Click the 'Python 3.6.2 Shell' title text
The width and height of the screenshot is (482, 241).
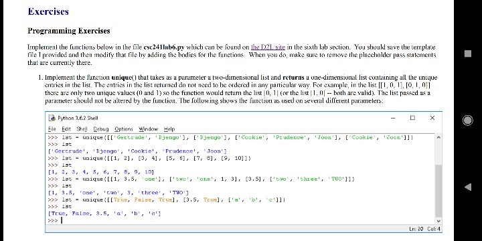point(78,118)
